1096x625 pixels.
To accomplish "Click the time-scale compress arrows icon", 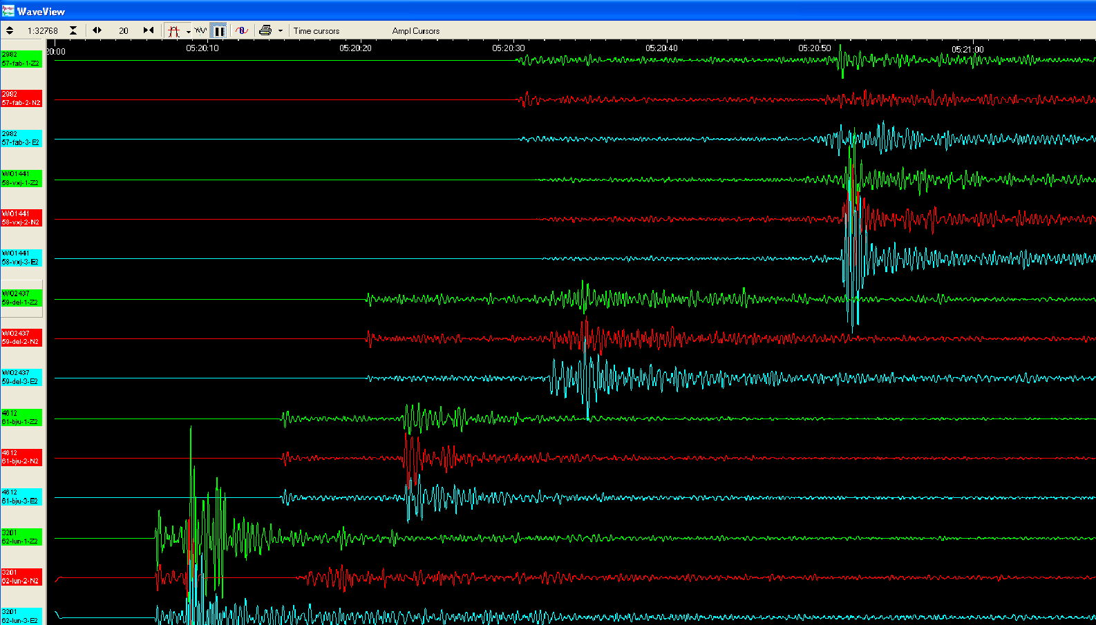I will pos(149,30).
